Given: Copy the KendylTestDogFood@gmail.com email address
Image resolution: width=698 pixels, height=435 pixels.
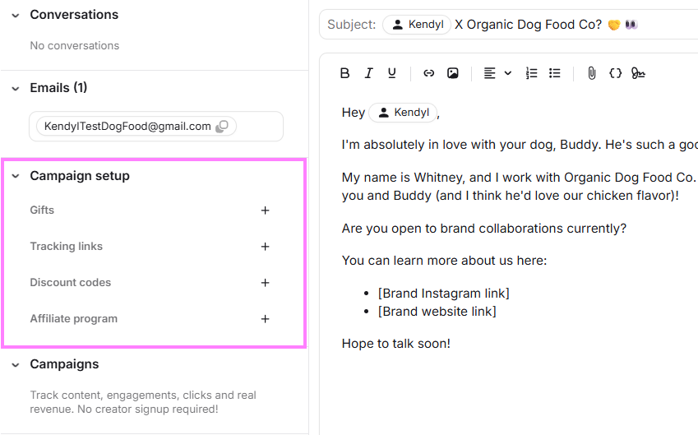Looking at the screenshot, I should 222,127.
